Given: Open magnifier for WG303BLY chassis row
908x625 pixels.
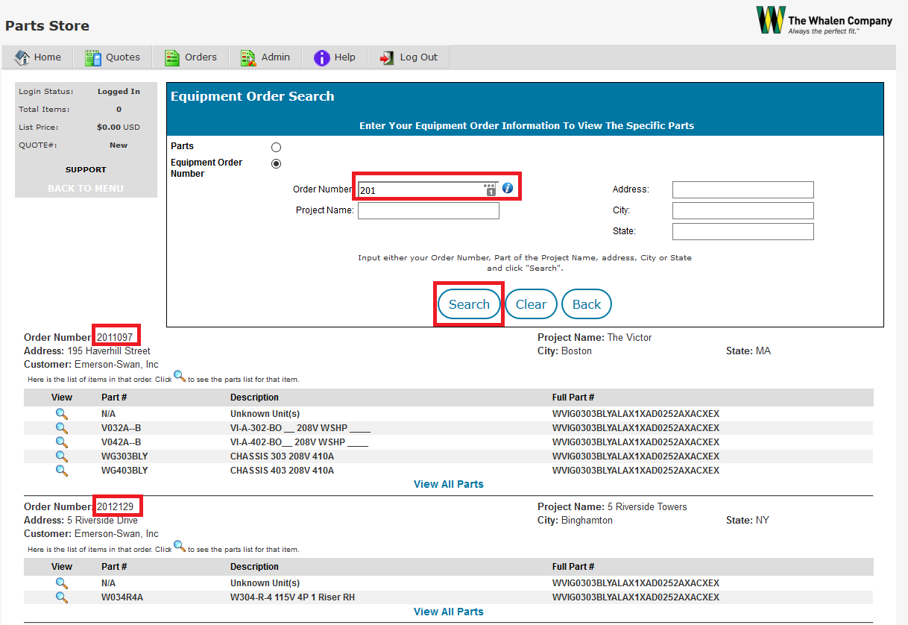Looking at the screenshot, I should coord(62,456).
